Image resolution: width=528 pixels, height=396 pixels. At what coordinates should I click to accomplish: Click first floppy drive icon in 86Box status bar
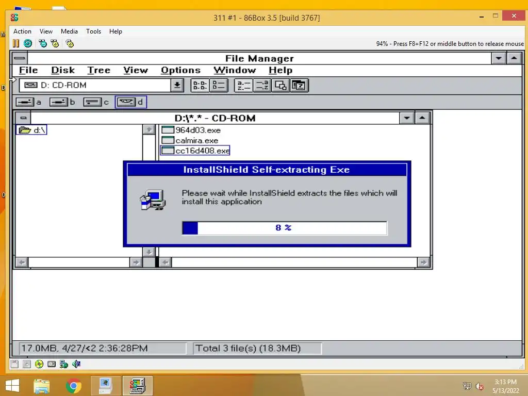coord(14,364)
